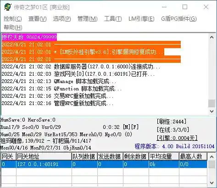Click the 平均流量 column header
The image size is (217, 188).
coord(164,156)
